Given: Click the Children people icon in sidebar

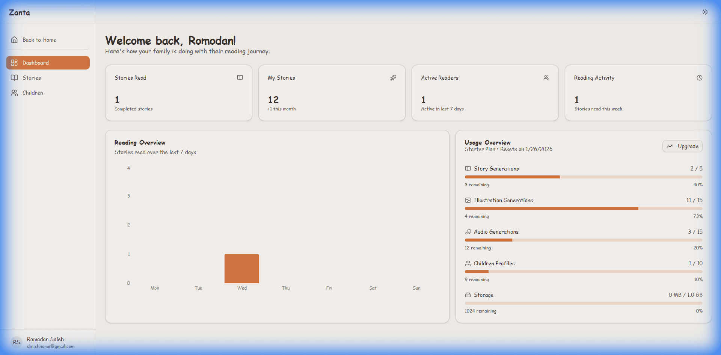Looking at the screenshot, I should [x=14, y=92].
